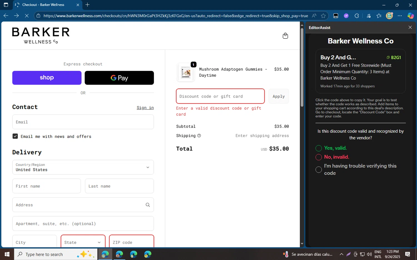
Task: Click the Sign in link
Action: [x=145, y=108]
